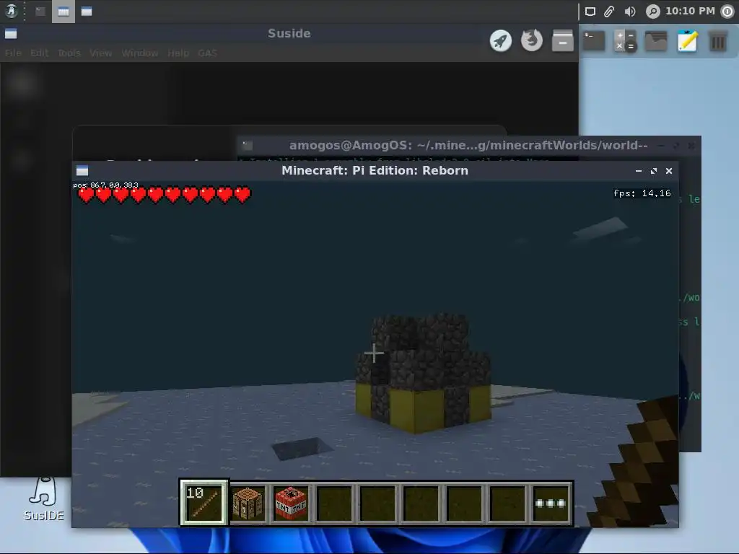The height and width of the screenshot is (554, 739).
Task: Select the last empty hotbar slot before the dots
Action: coord(507,503)
